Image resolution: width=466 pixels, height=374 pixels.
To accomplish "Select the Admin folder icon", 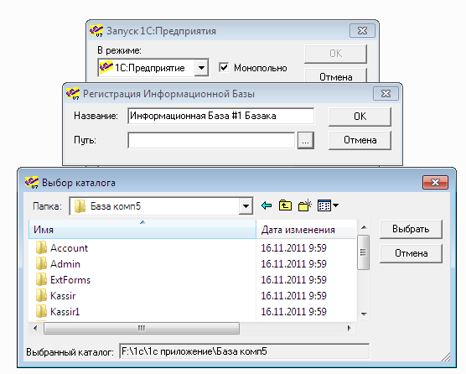I will pos(41,263).
